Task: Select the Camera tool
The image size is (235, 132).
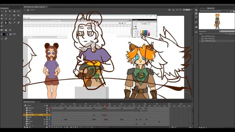Action: click(x=1, y=30)
